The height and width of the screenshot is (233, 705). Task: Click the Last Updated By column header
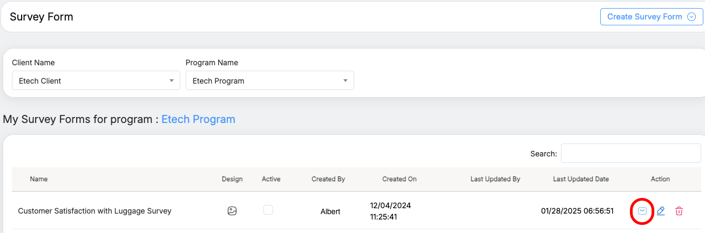point(495,179)
